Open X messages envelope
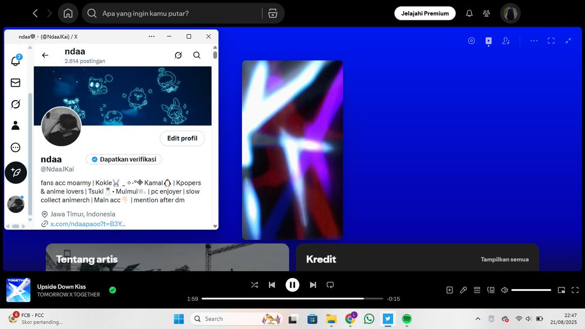Viewport: 585px width, 329px height. click(x=16, y=83)
